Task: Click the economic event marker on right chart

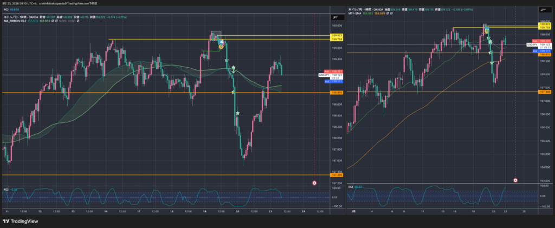Action: click(515, 180)
